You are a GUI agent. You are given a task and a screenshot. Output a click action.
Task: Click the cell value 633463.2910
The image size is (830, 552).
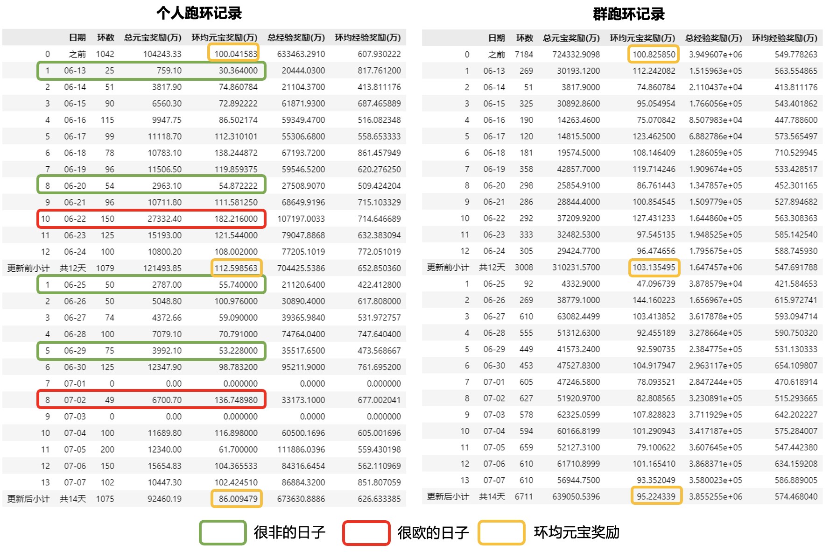coord(301,54)
